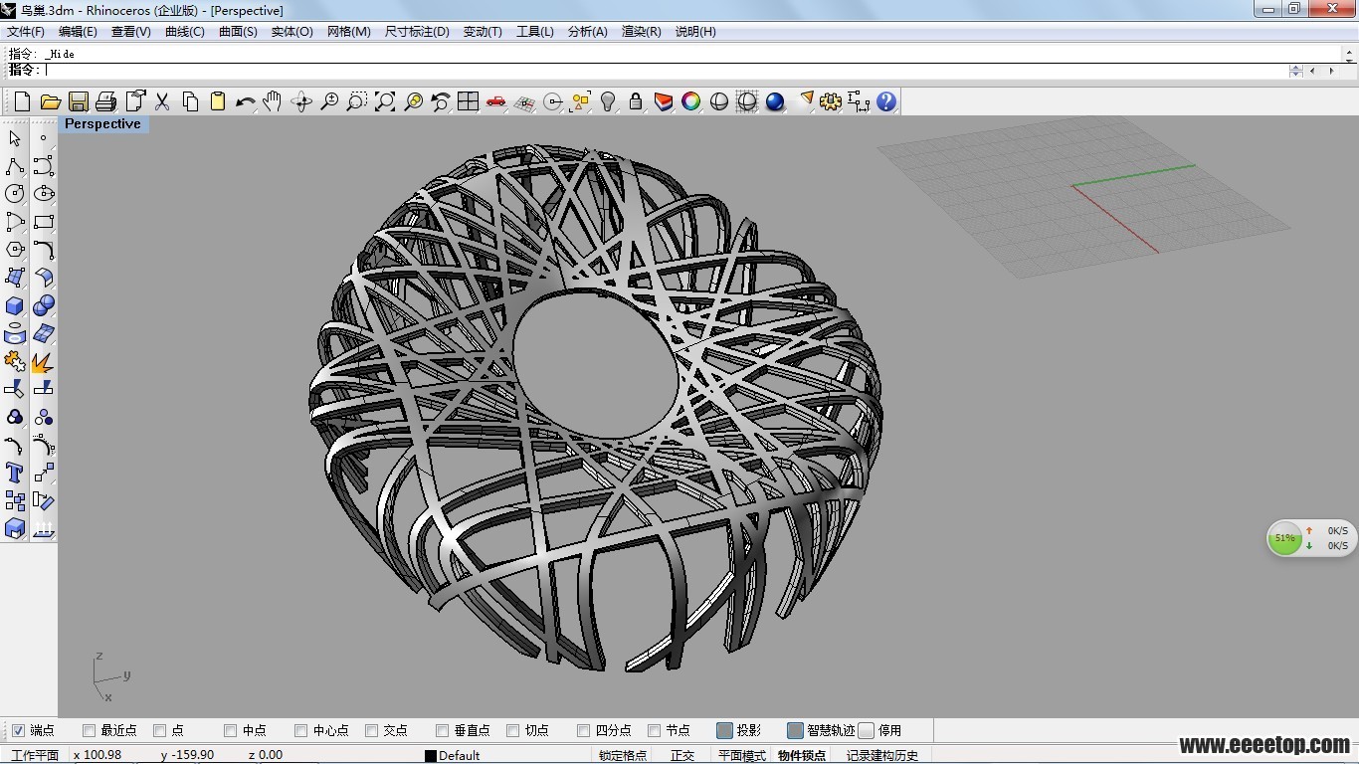Click the color wheel properties icon
The width and height of the screenshot is (1359, 764).
(691, 101)
